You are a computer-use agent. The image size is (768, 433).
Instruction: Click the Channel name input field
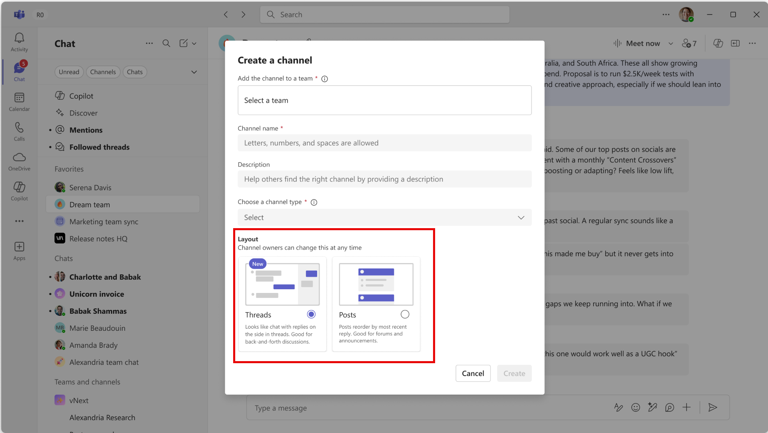click(x=384, y=143)
